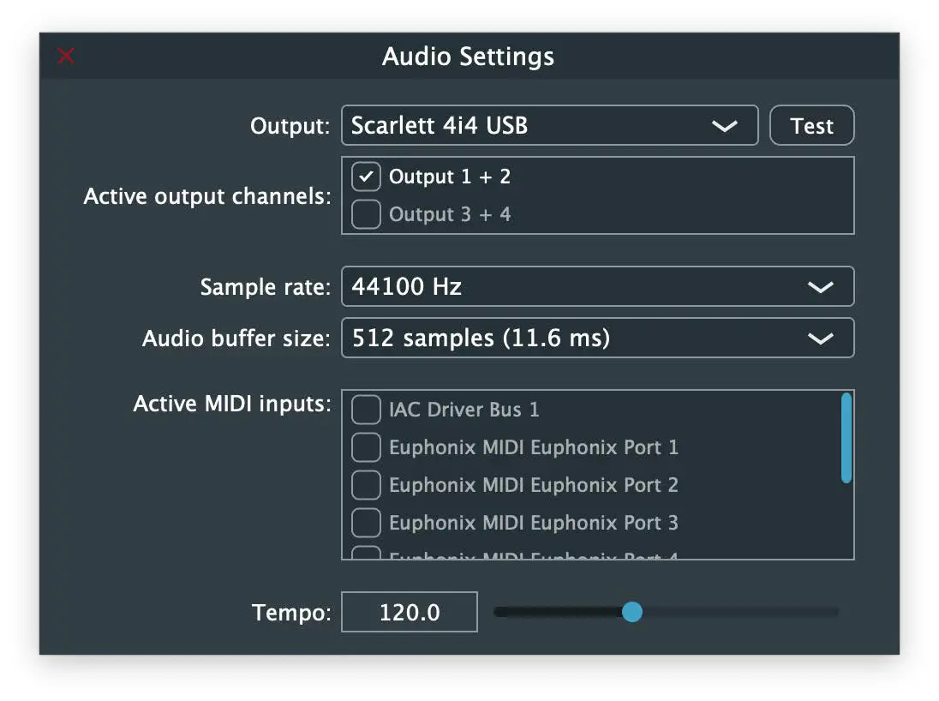Expand the Sample rate chevron

821,286
